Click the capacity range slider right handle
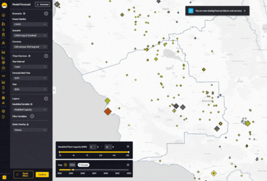The height and width of the screenshot is (181, 267). click(129, 152)
